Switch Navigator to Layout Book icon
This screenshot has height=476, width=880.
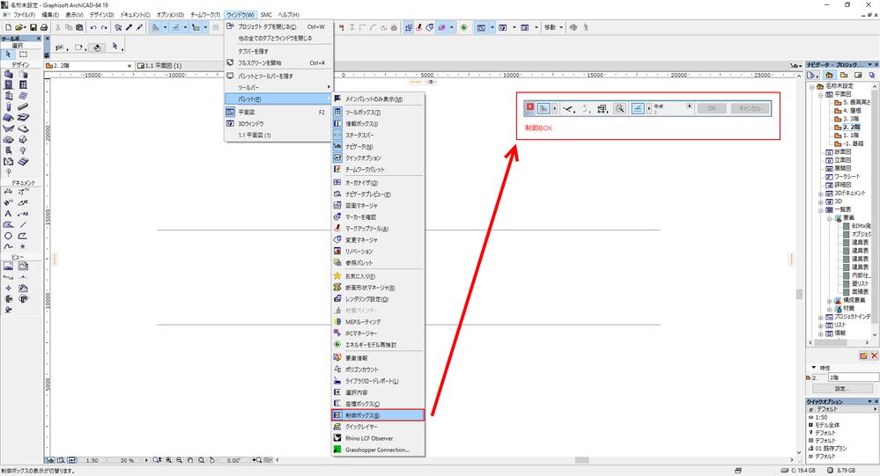pos(858,75)
